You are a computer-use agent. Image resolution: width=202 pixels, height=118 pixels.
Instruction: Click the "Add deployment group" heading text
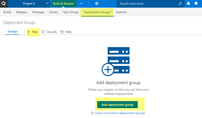point(118,83)
